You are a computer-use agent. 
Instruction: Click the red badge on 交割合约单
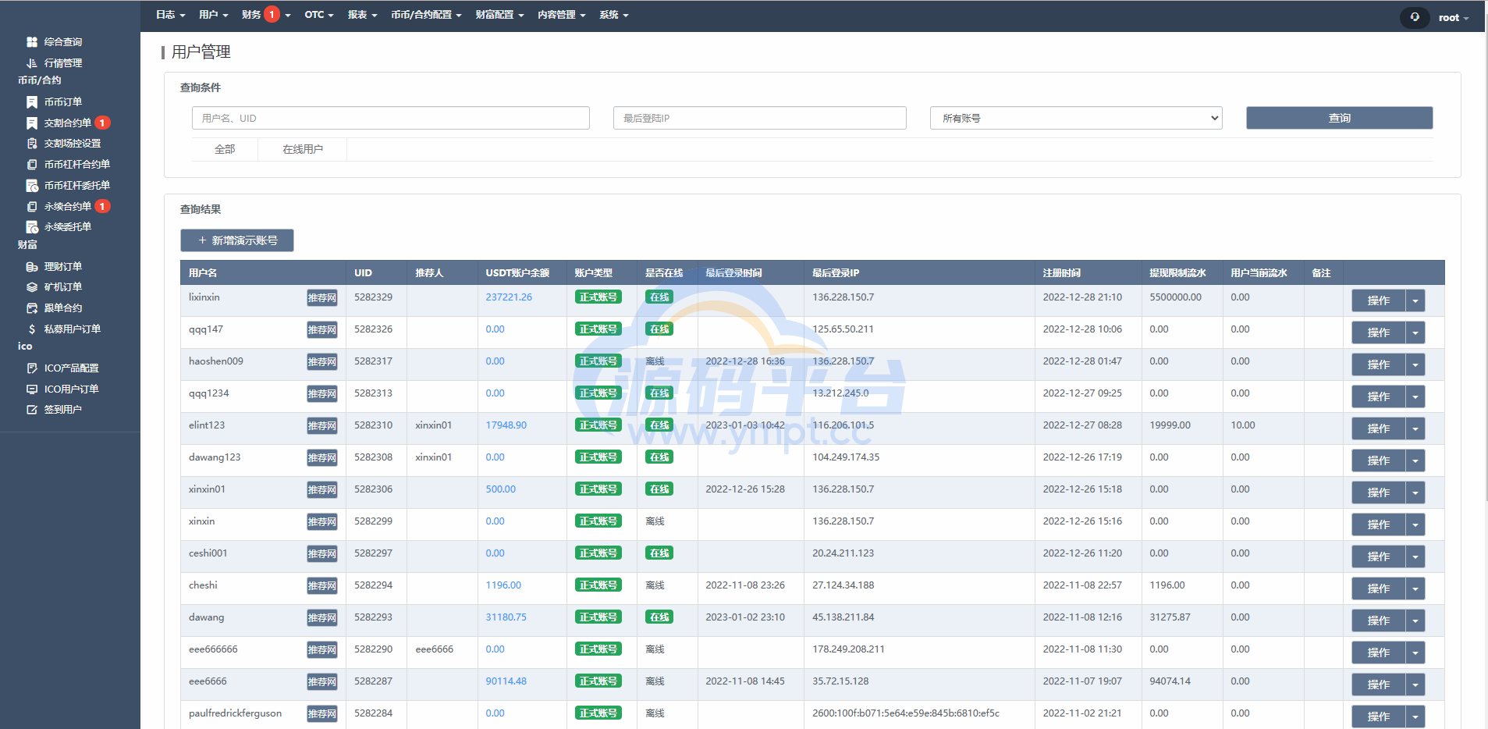click(102, 123)
